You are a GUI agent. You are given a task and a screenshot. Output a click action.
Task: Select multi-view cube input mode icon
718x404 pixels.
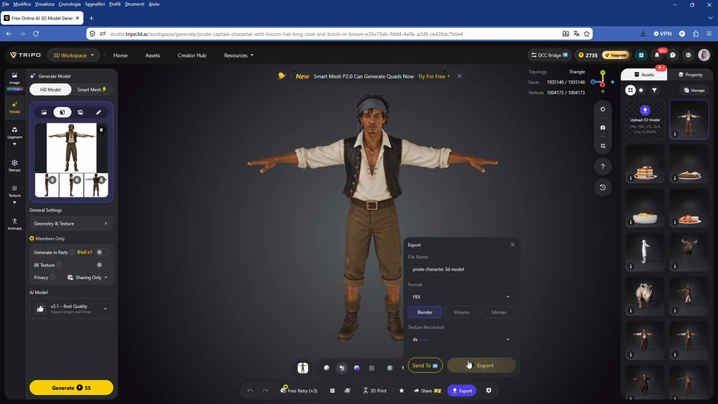pyautogui.click(x=62, y=112)
